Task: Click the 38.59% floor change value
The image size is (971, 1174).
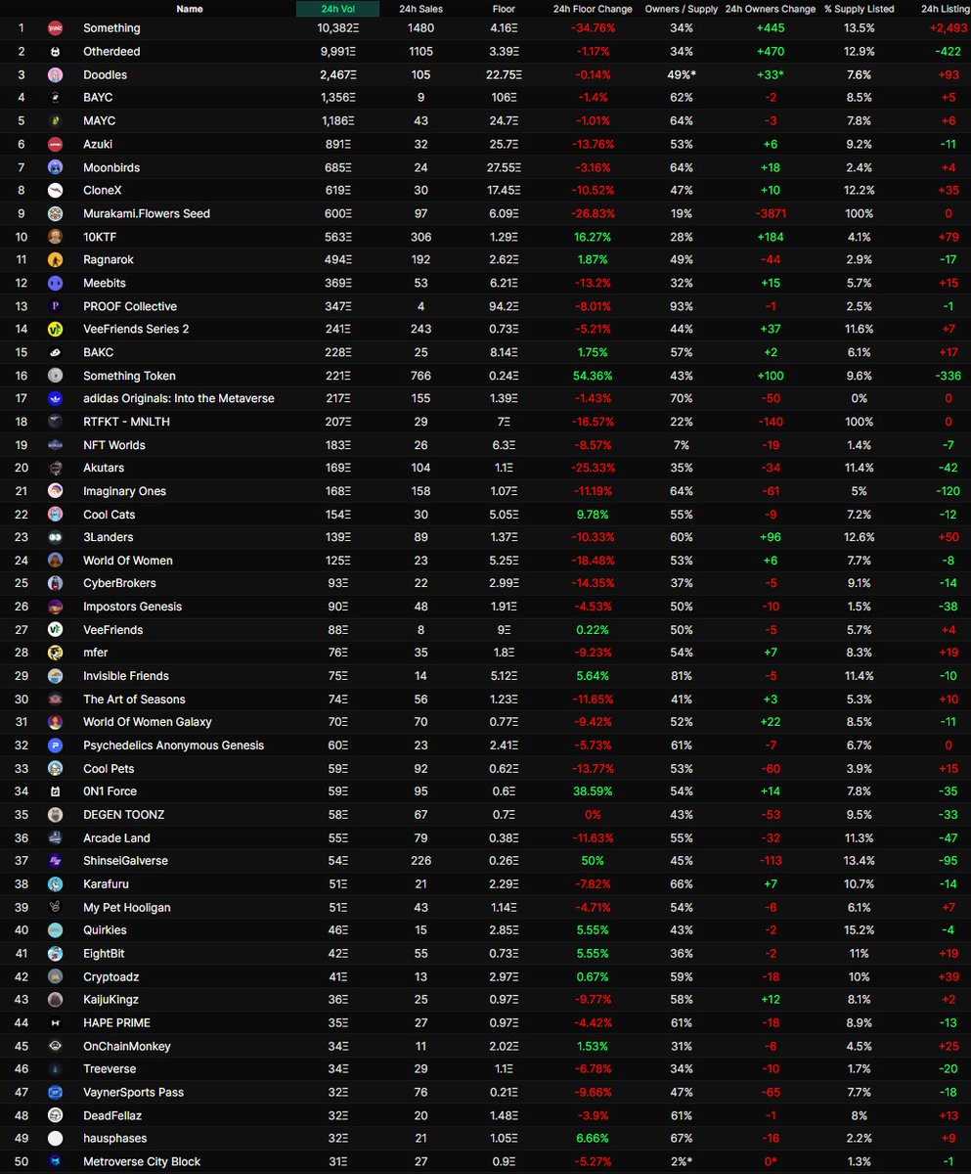Action: pyautogui.click(x=593, y=791)
